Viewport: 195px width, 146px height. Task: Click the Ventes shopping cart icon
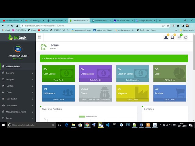click(3, 86)
